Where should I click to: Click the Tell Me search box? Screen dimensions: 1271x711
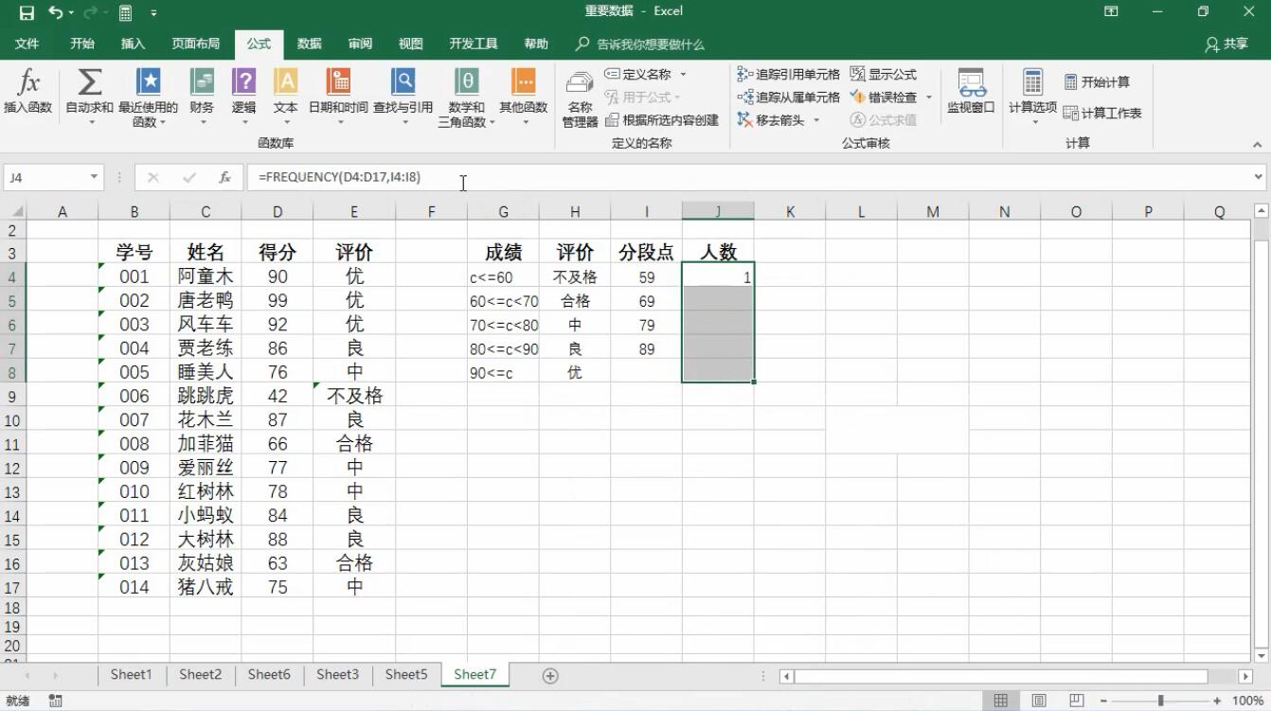coord(640,44)
